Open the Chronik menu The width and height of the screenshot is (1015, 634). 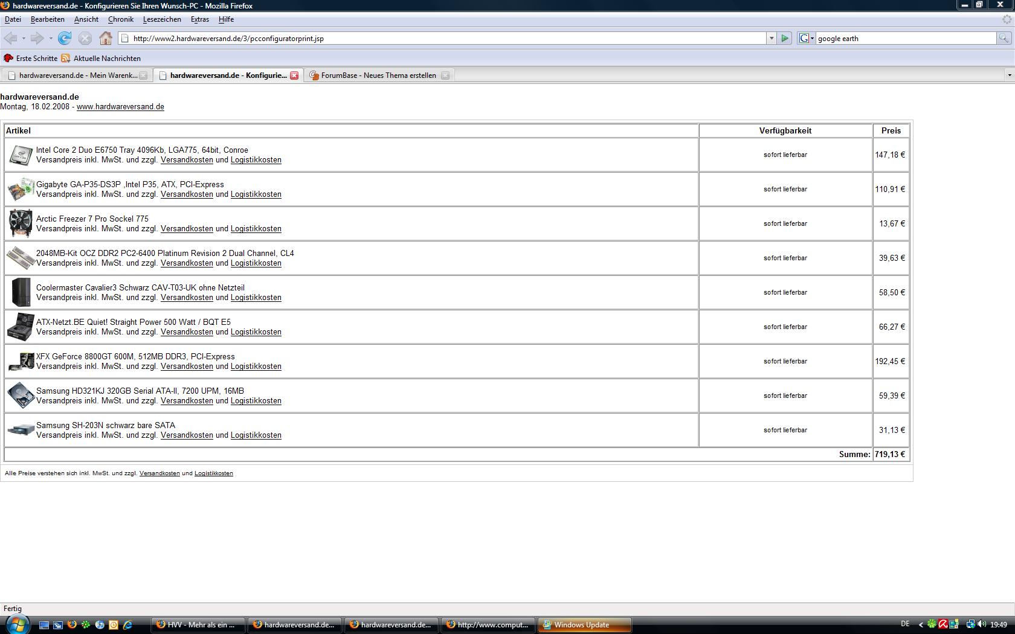pos(121,19)
